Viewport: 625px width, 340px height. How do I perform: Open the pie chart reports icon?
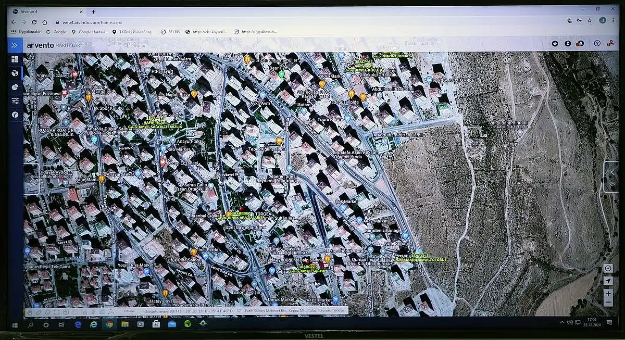click(15, 87)
